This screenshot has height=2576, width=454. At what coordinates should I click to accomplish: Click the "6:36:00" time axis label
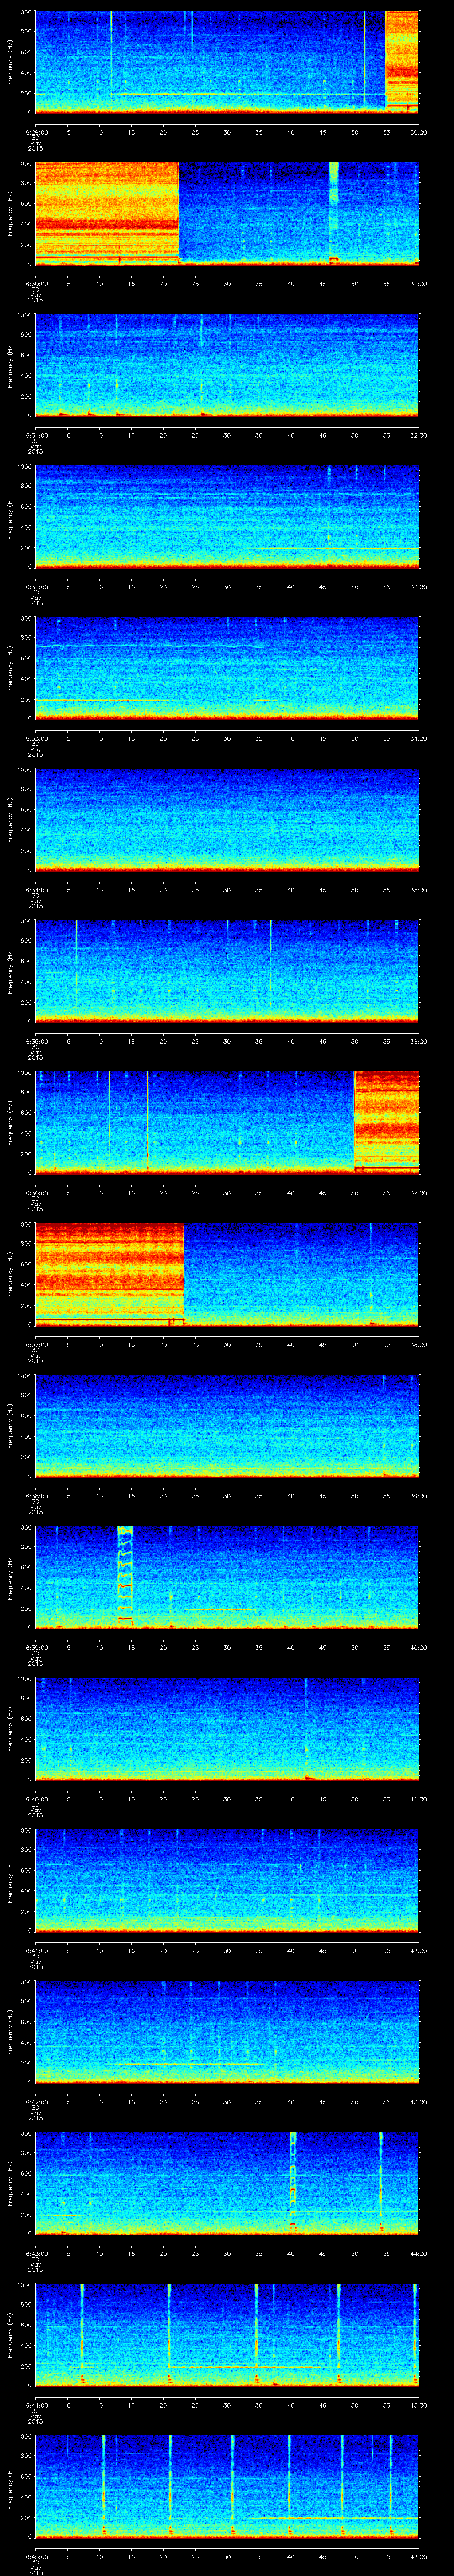coord(35,1193)
